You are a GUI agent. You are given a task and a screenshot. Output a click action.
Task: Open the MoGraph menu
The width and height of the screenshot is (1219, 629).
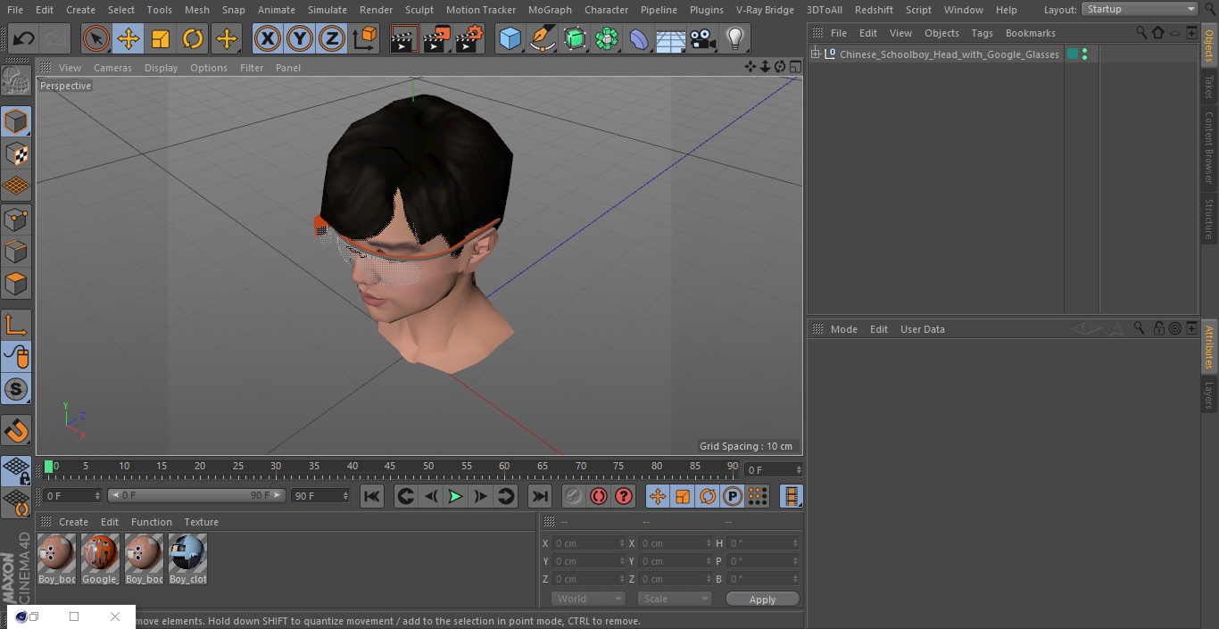[x=550, y=10]
